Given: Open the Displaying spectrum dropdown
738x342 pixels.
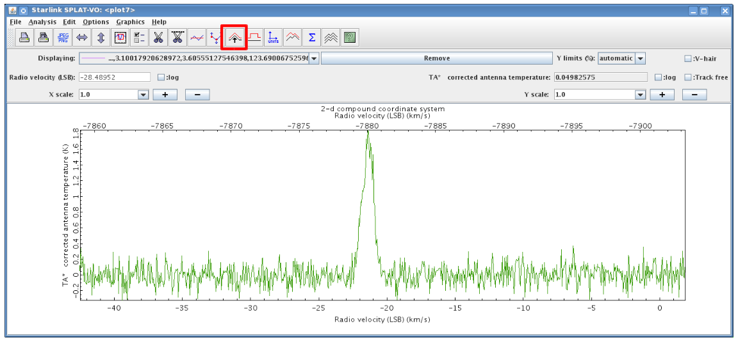Looking at the screenshot, I should click(315, 58).
